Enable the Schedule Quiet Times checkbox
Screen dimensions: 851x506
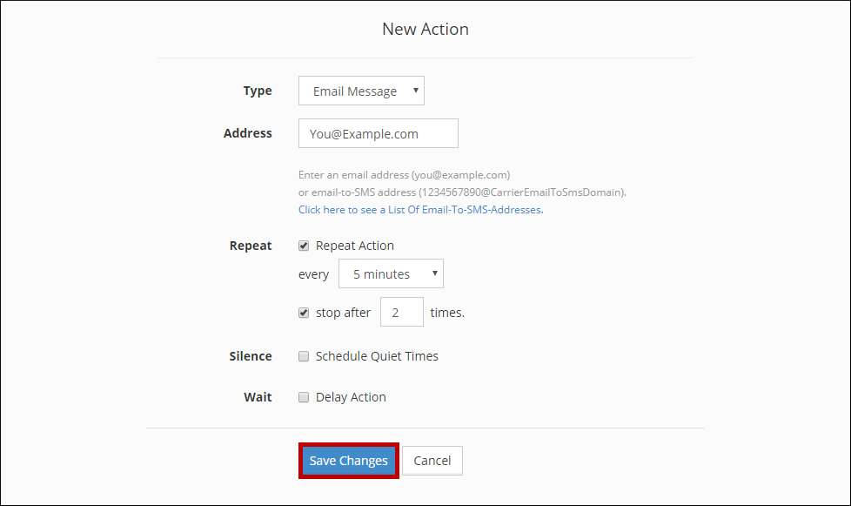(x=304, y=356)
